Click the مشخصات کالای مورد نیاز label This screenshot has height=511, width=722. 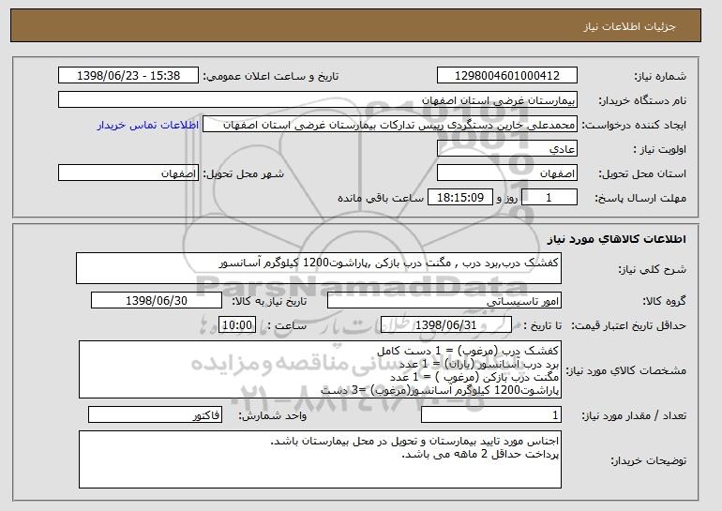pos(625,370)
